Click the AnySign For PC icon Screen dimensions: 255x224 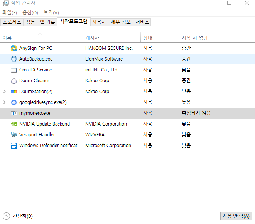(x=14, y=48)
